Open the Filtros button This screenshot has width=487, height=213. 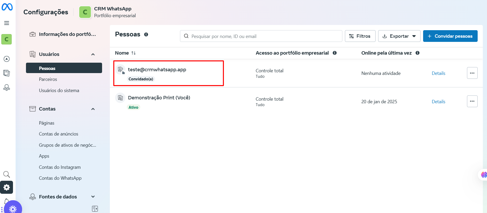360,36
